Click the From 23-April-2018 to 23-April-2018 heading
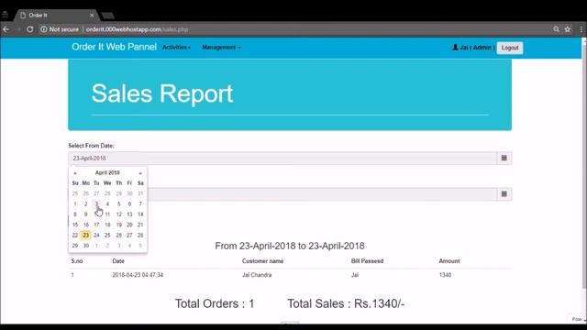Screen dimensions: 587x330 pyautogui.click(x=290, y=246)
